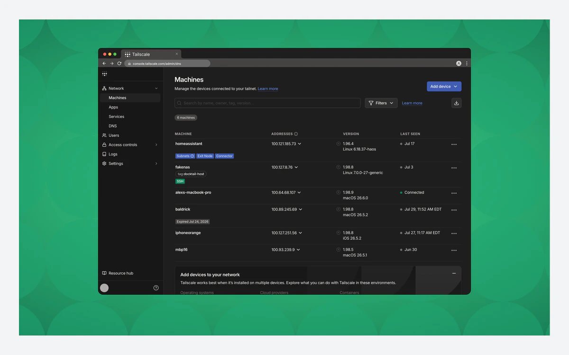Image resolution: width=569 pixels, height=355 pixels.
Task: Click the Tailscale logo in the sidebar
Action: click(x=104, y=74)
